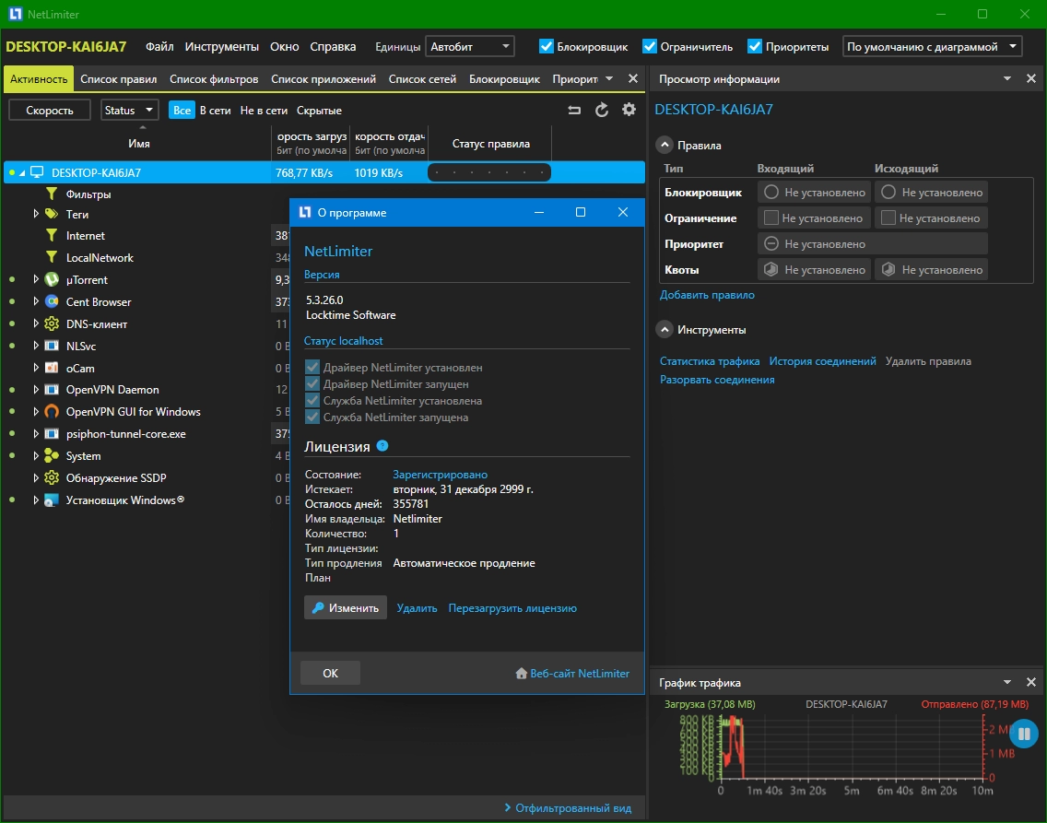
Task: Click the µTorrent application icon
Action: (x=52, y=280)
